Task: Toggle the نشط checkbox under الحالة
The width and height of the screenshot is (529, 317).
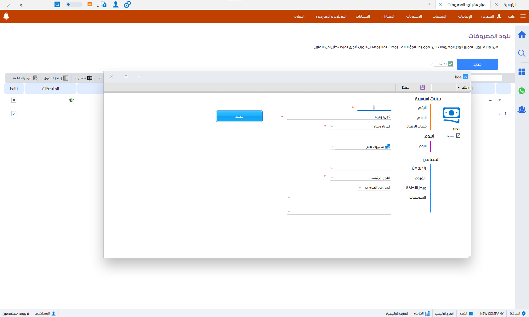Action: click(x=458, y=136)
